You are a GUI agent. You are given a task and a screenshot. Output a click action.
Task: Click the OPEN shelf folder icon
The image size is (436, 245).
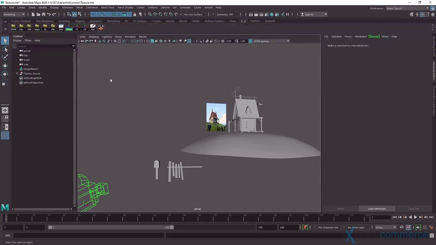coord(13,27)
